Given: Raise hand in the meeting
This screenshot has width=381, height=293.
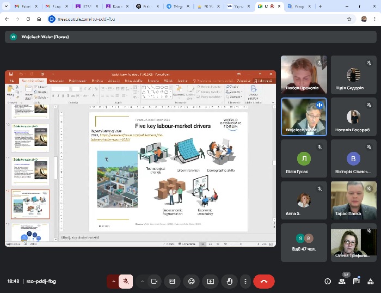Looking at the screenshot, I should (x=230, y=282).
